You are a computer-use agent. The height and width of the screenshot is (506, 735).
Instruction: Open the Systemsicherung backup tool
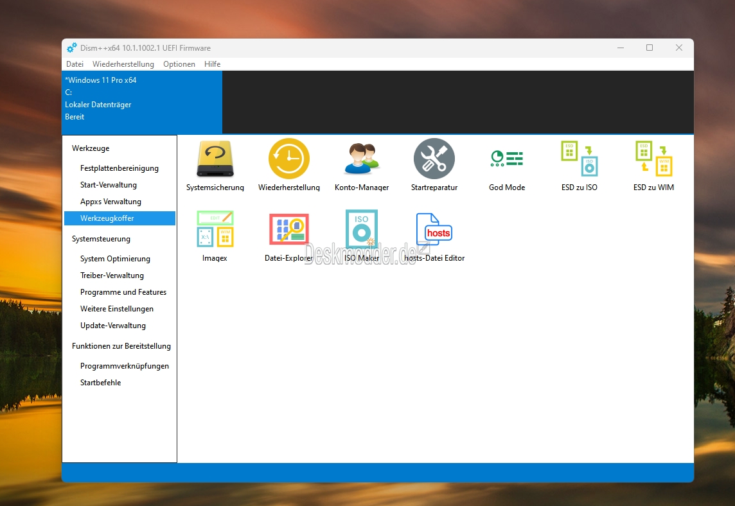215,159
